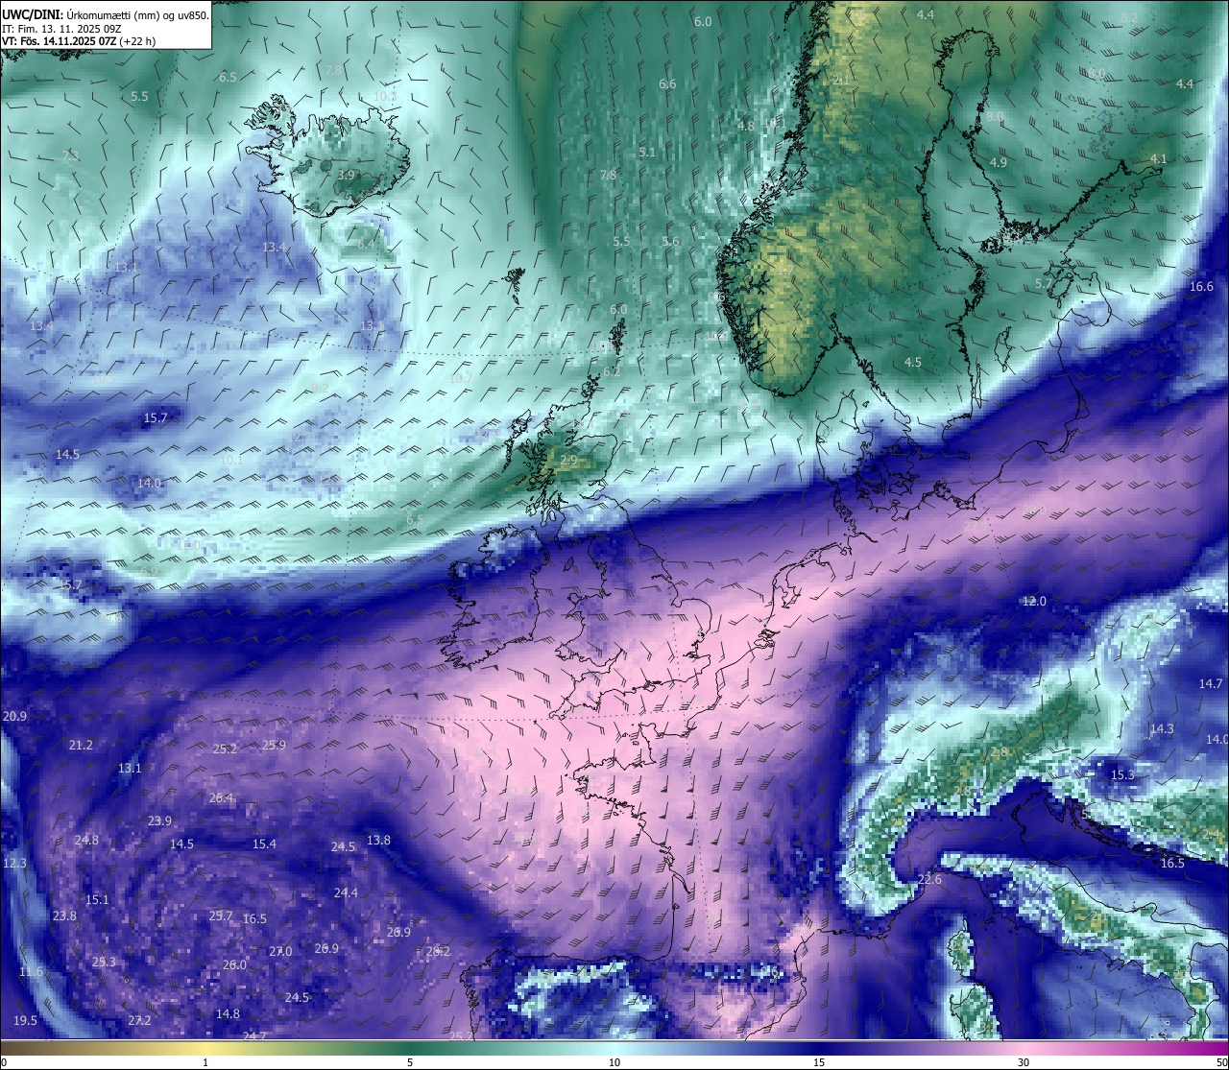Click the 10 label on the color scale
This screenshot has width=1229, height=1070.
click(614, 1062)
